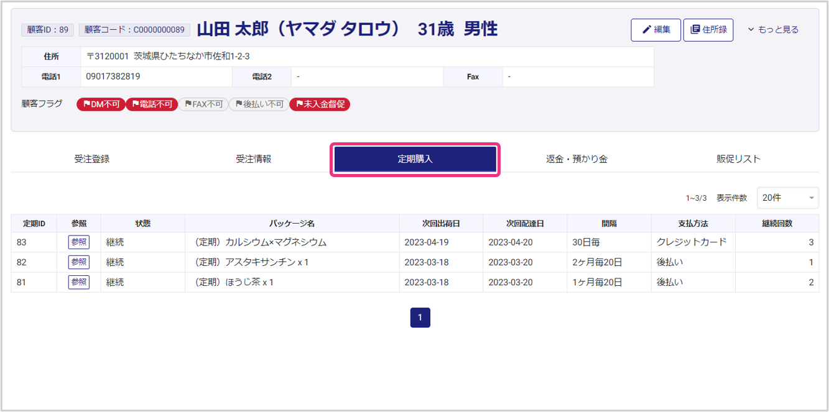Click the 次回出荷日 column header
This screenshot has height=412, width=829.
tap(441, 224)
